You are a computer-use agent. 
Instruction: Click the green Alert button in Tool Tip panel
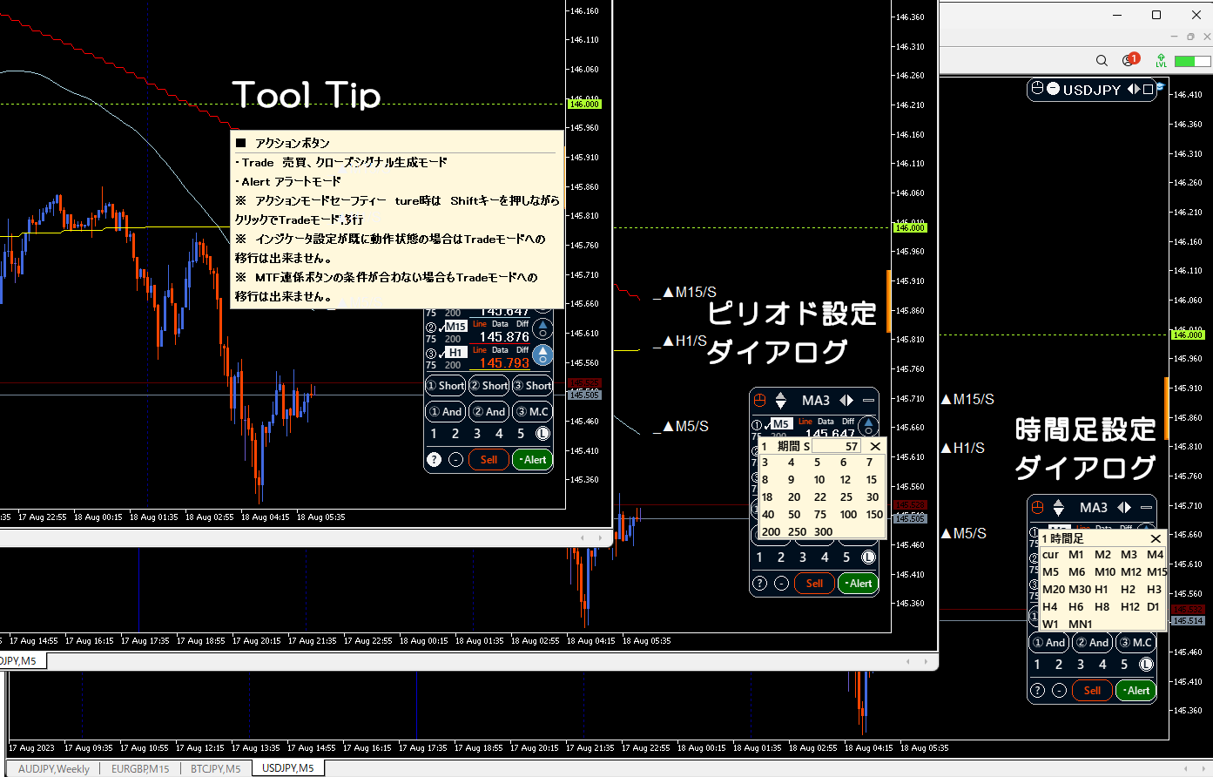(532, 459)
